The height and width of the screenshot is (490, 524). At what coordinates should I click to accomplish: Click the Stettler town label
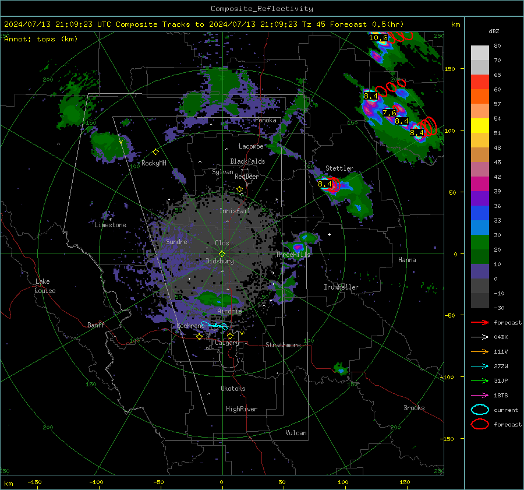tap(339, 168)
